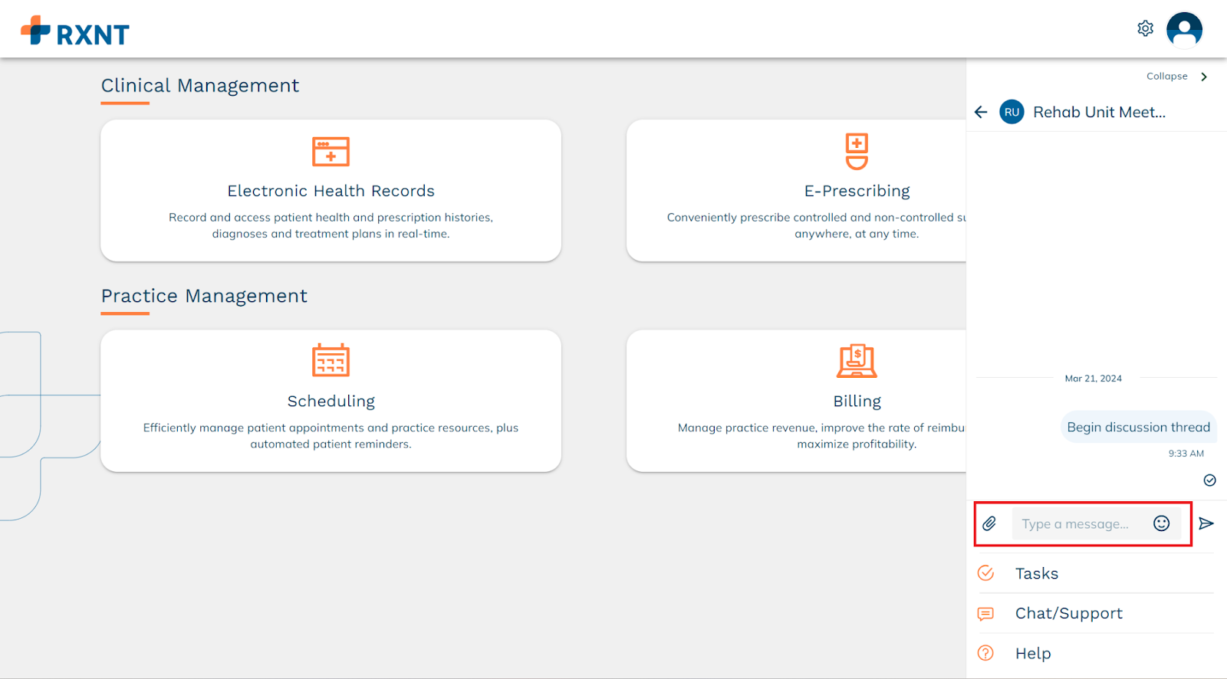The image size is (1227, 679).
Task: Click the Clinical Management heading
Action: tap(200, 85)
